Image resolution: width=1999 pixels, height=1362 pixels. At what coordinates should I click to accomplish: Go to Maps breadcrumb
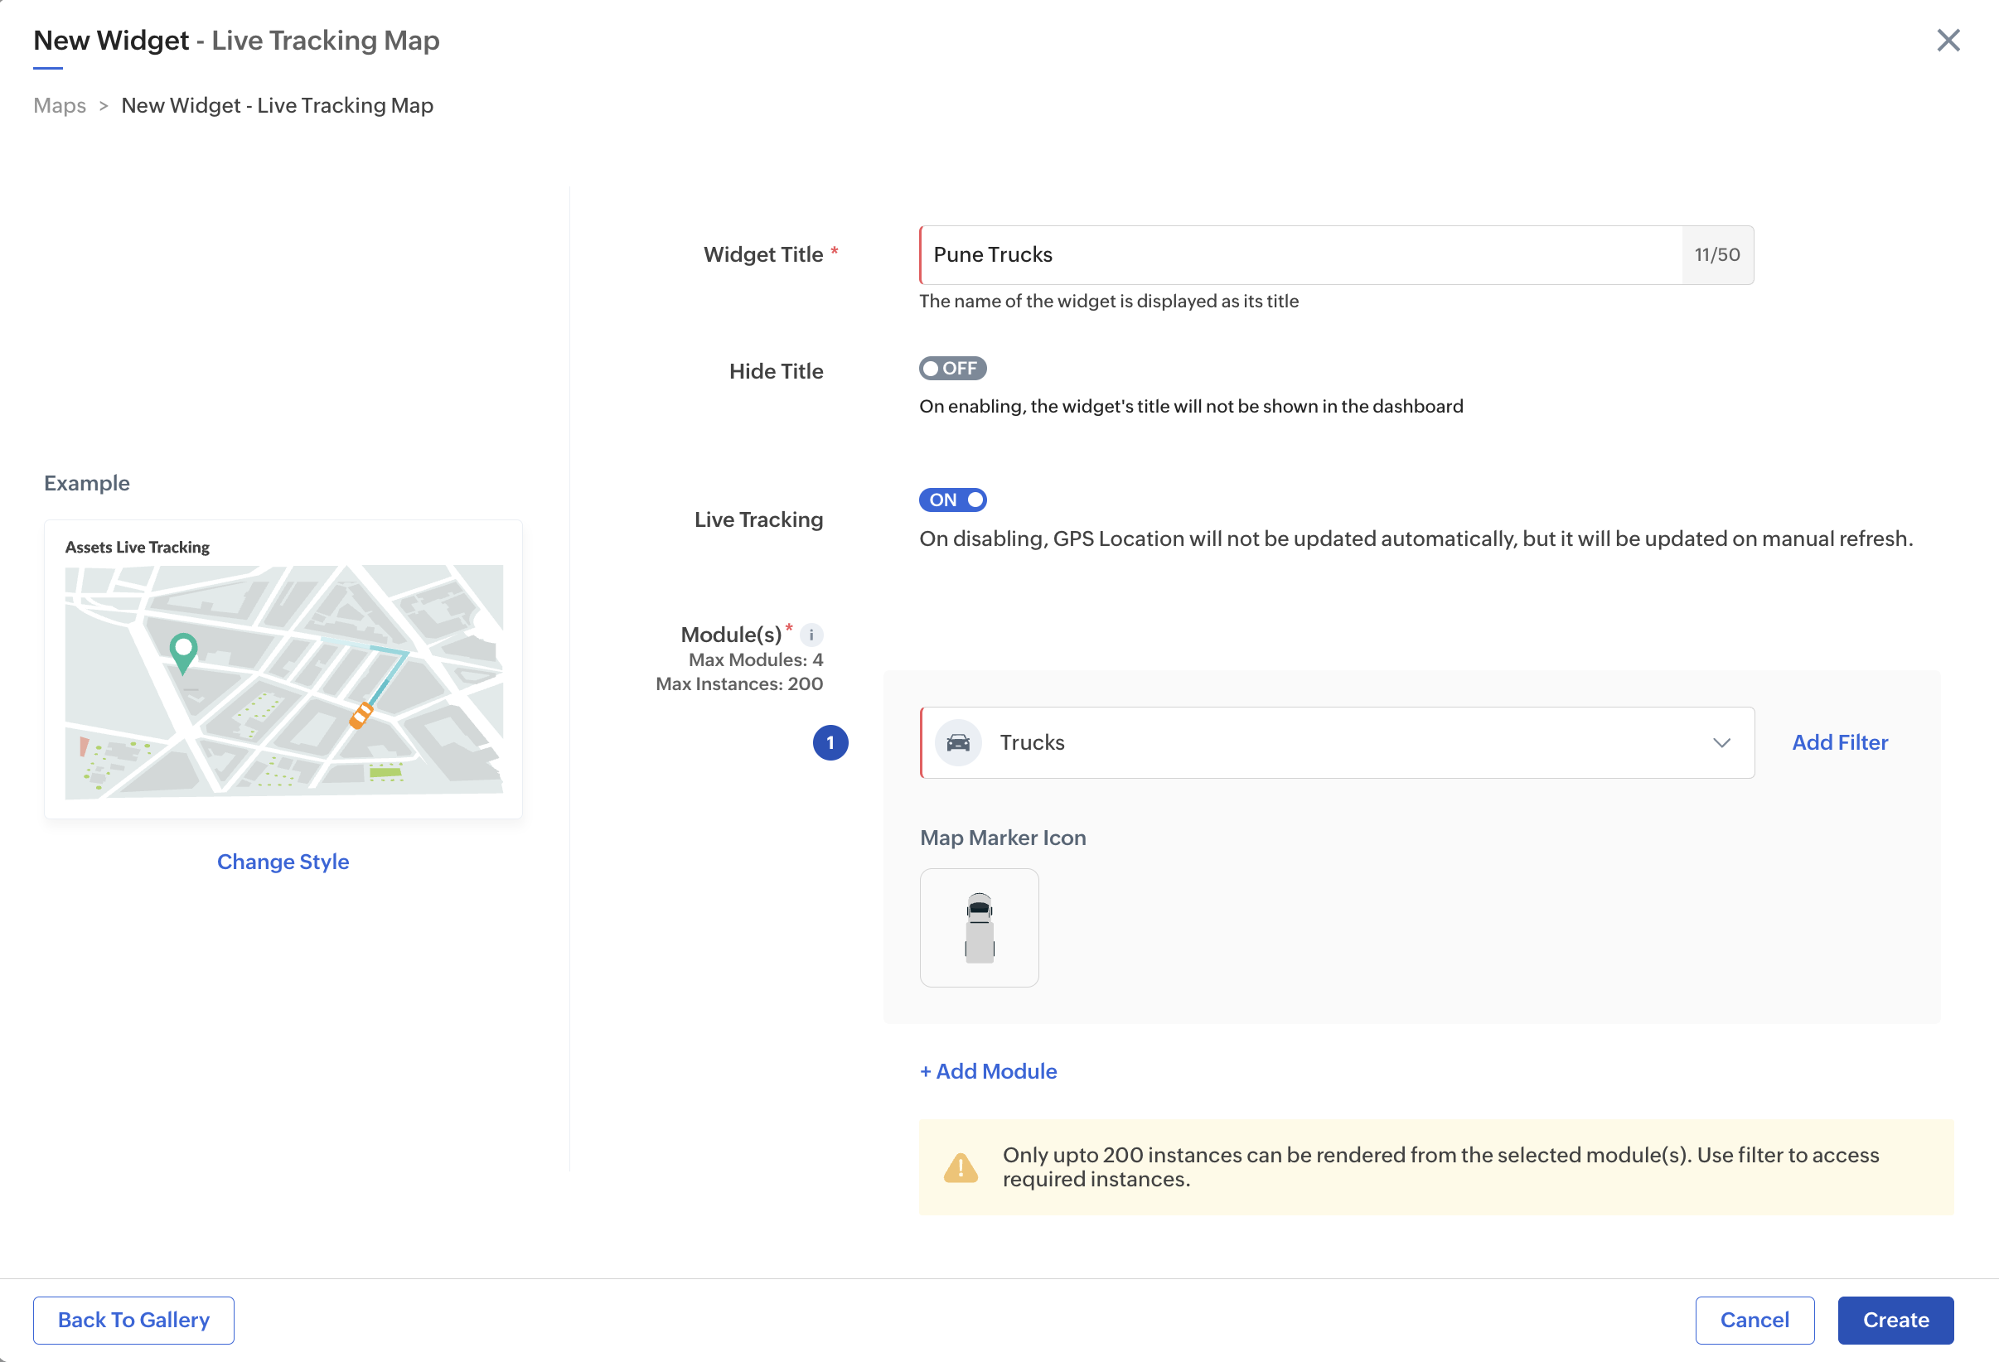(60, 105)
